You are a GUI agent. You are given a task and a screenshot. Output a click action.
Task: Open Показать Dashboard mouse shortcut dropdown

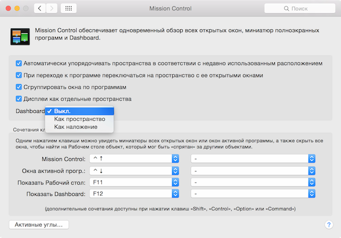coord(253,193)
